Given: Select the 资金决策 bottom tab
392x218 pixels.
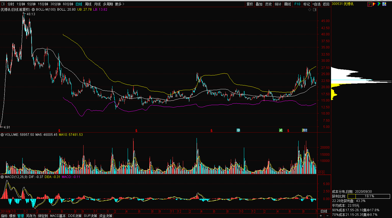Looking at the screenshot, I should pos(105,216).
